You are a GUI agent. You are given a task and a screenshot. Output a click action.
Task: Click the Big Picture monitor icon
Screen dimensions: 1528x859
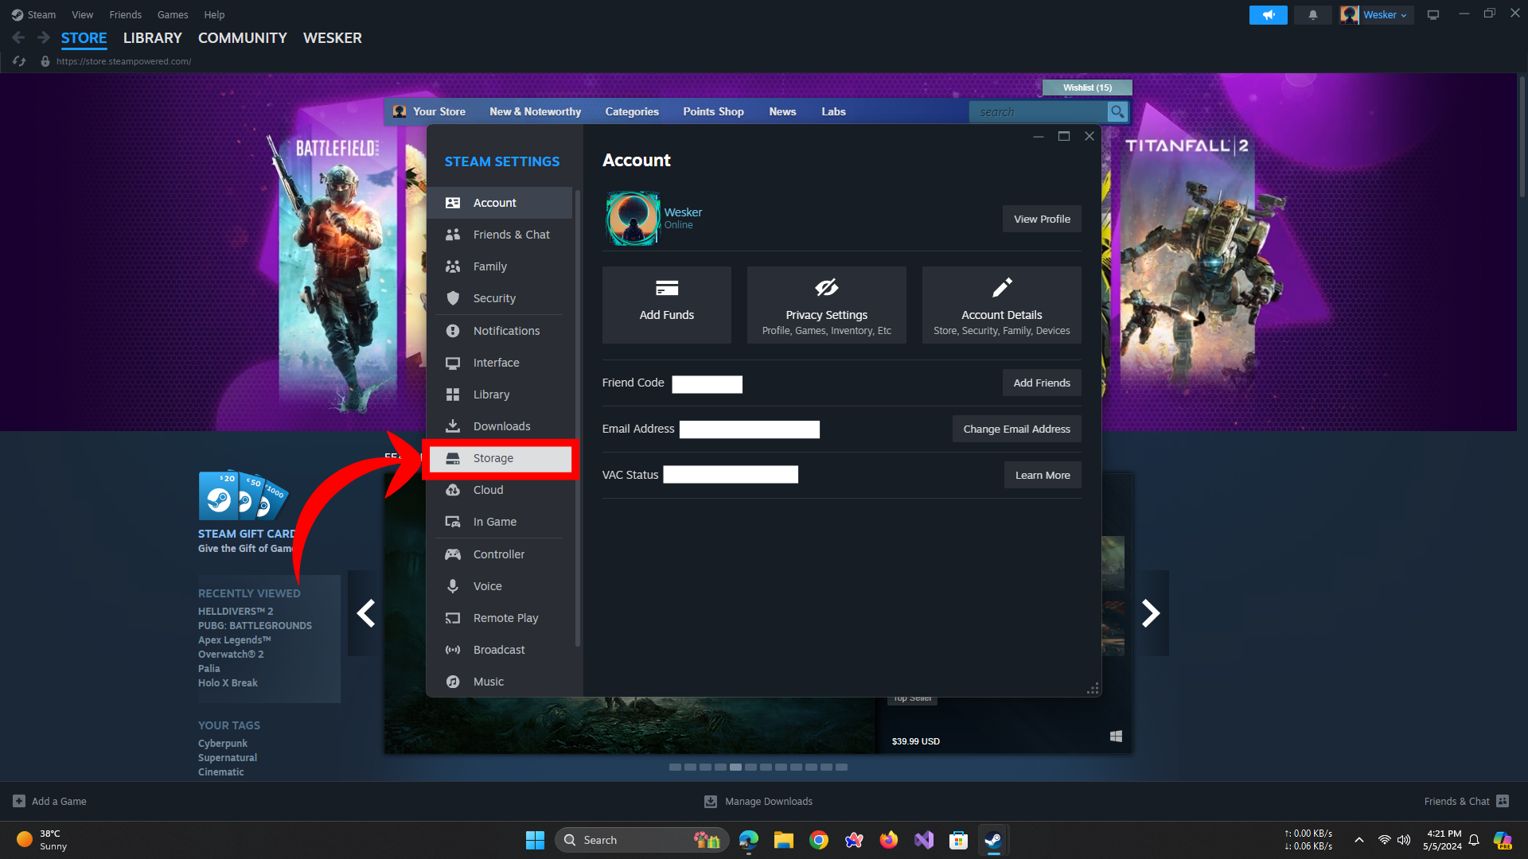point(1433,15)
